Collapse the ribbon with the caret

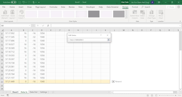tap(180, 21)
